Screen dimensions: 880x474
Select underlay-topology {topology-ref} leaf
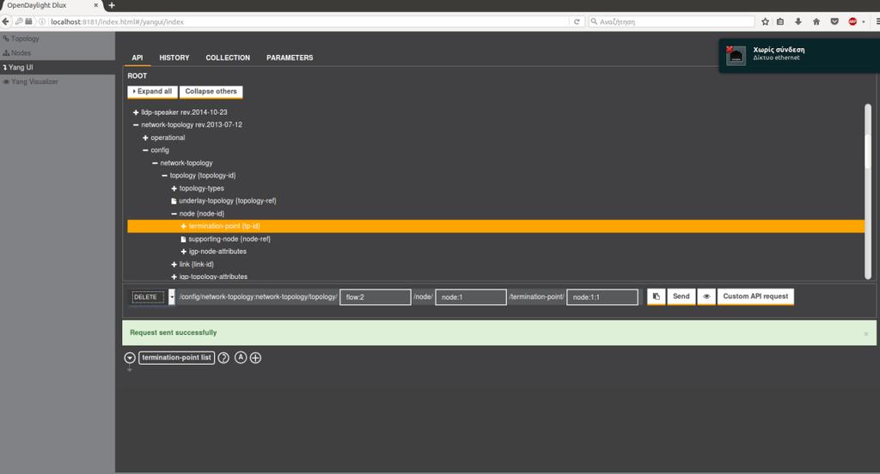(227, 201)
